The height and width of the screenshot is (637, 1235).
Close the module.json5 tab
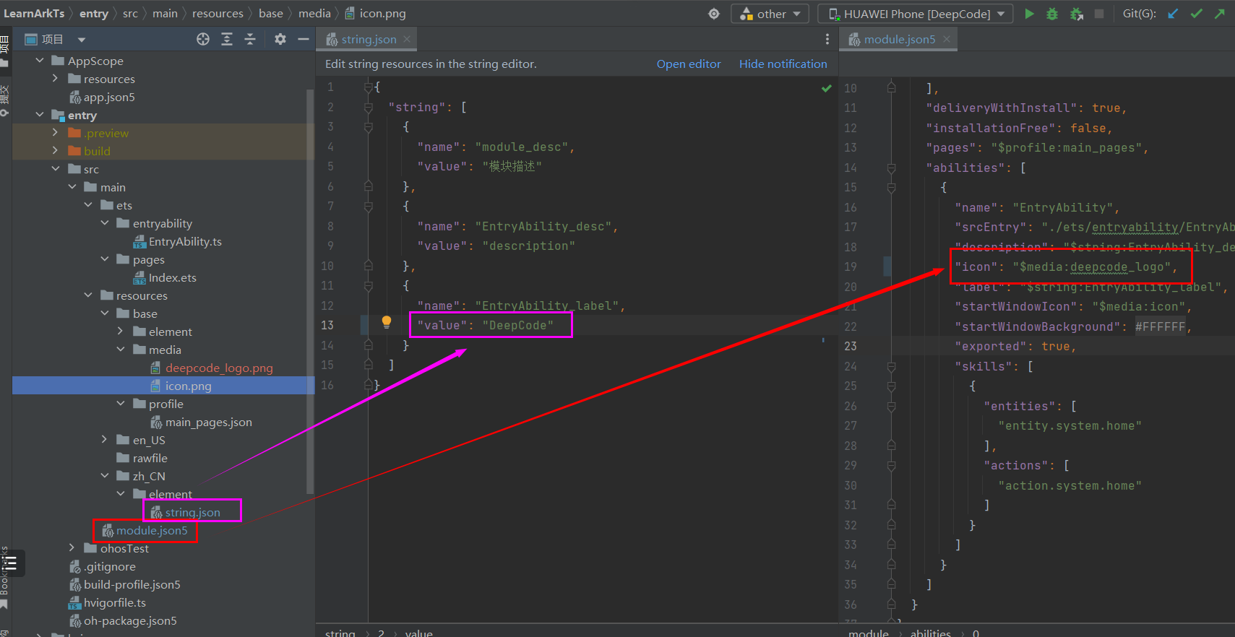tap(947, 39)
